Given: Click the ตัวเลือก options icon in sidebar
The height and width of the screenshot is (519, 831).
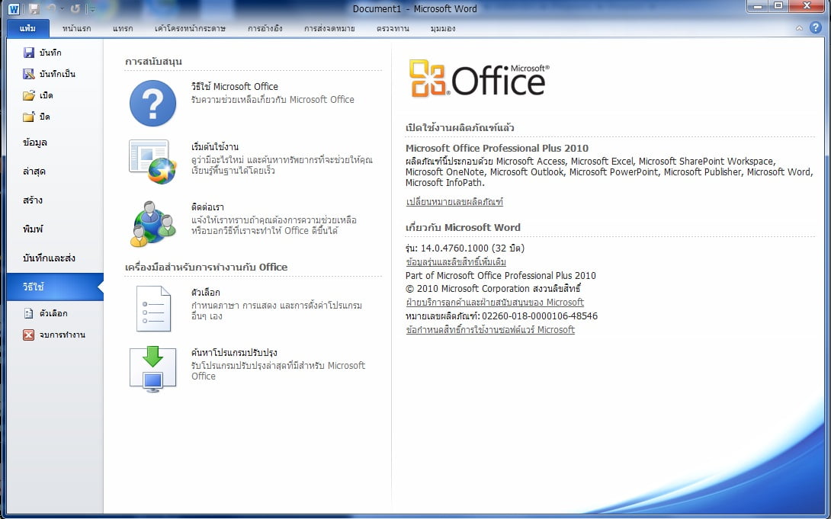Looking at the screenshot, I should coord(29,313).
